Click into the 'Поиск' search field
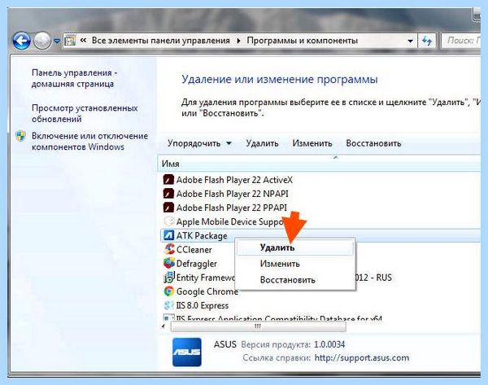Screen dimensions: 488x385 [461, 41]
